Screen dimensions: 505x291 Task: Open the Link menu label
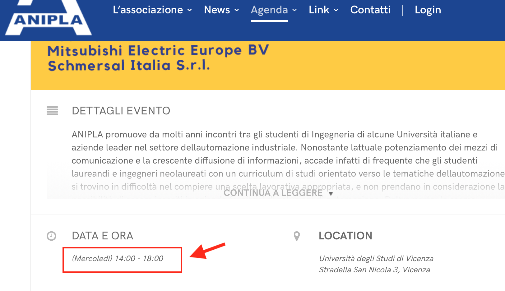319,10
